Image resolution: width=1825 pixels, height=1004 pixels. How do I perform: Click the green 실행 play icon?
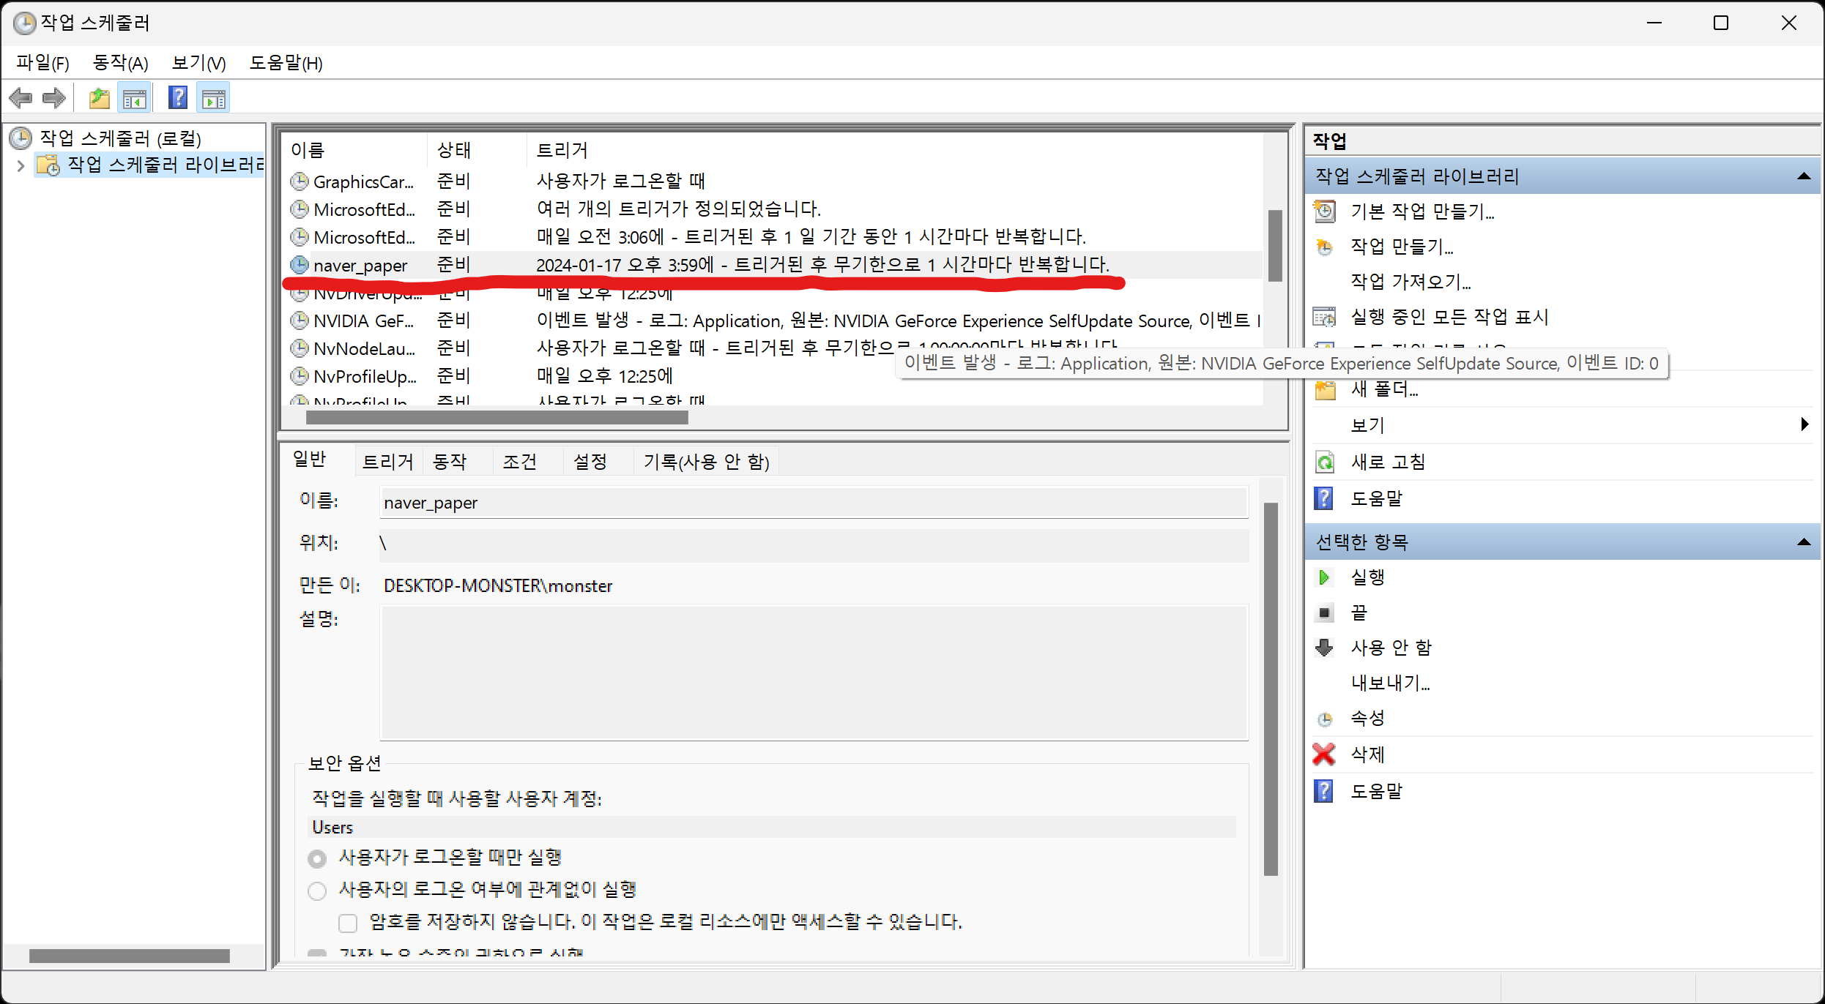[1324, 577]
